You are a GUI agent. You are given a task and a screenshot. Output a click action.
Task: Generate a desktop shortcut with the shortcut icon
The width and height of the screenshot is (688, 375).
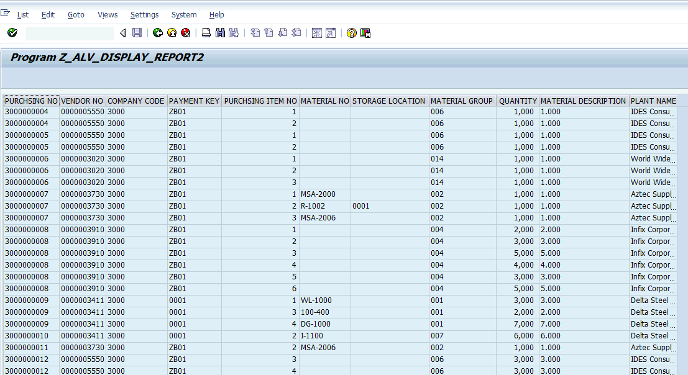[x=330, y=32]
